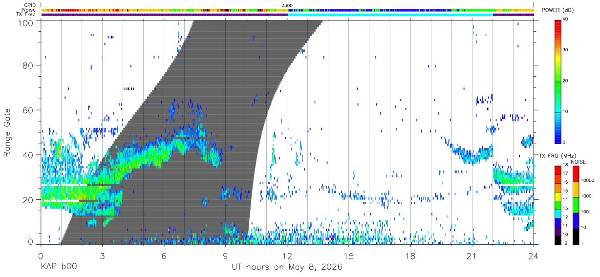Viewport: 600px width, 277px height.
Task: Click the NOISE color scale bar
Action: click(x=576, y=205)
